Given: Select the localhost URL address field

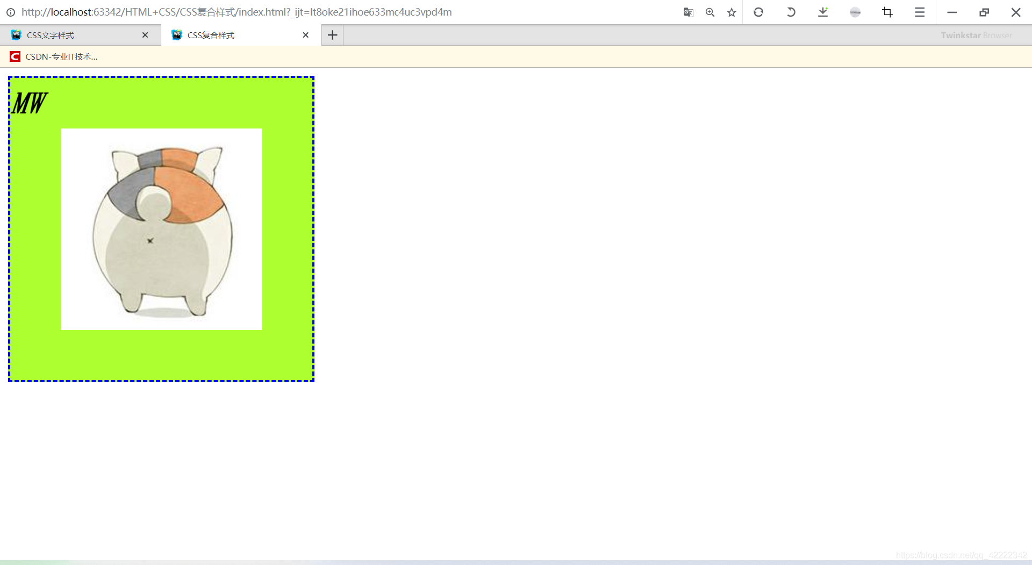Looking at the screenshot, I should point(236,12).
